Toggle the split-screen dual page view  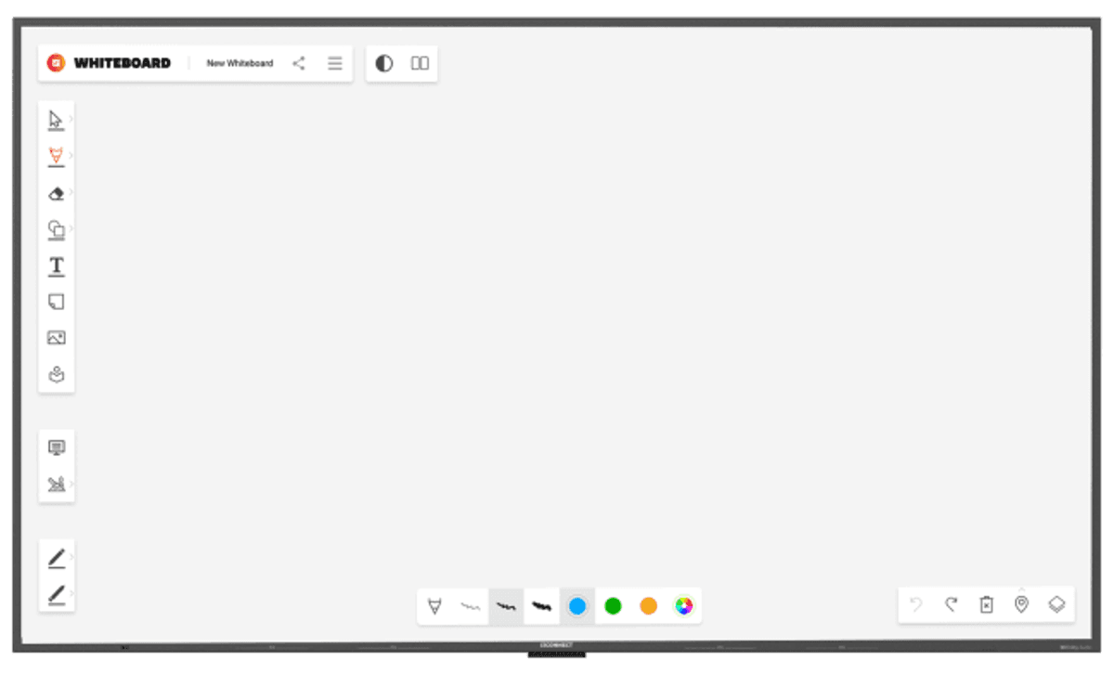420,63
